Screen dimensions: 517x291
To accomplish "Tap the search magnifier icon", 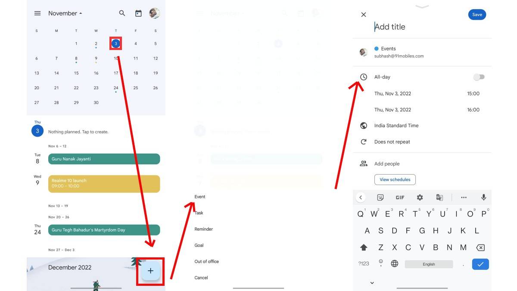I will 122,13.
